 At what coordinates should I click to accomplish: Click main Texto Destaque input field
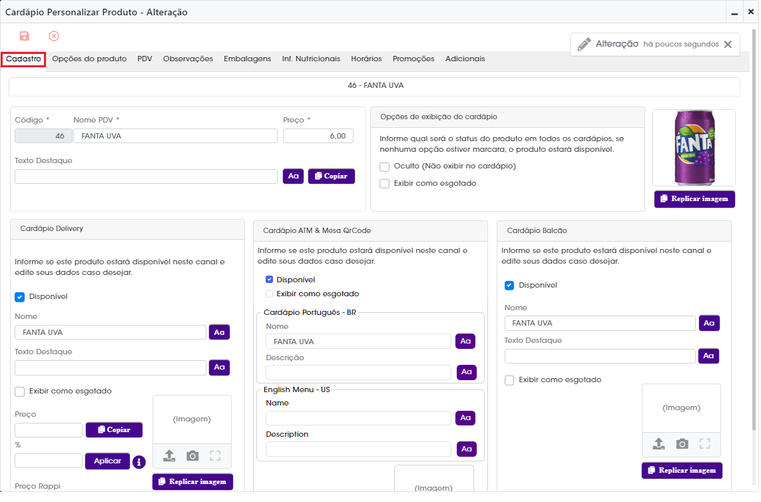(146, 176)
